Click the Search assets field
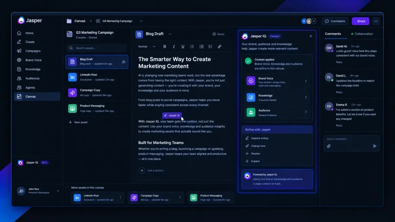Image resolution: width=395 pixels, height=222 pixels. tap(97, 48)
